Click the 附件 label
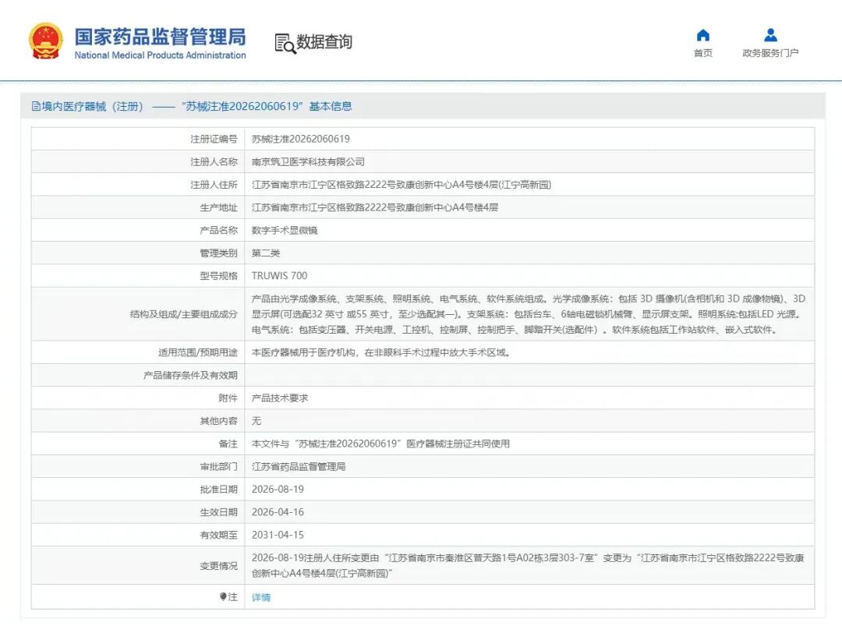Screen dimensions: 842x633 (228, 398)
